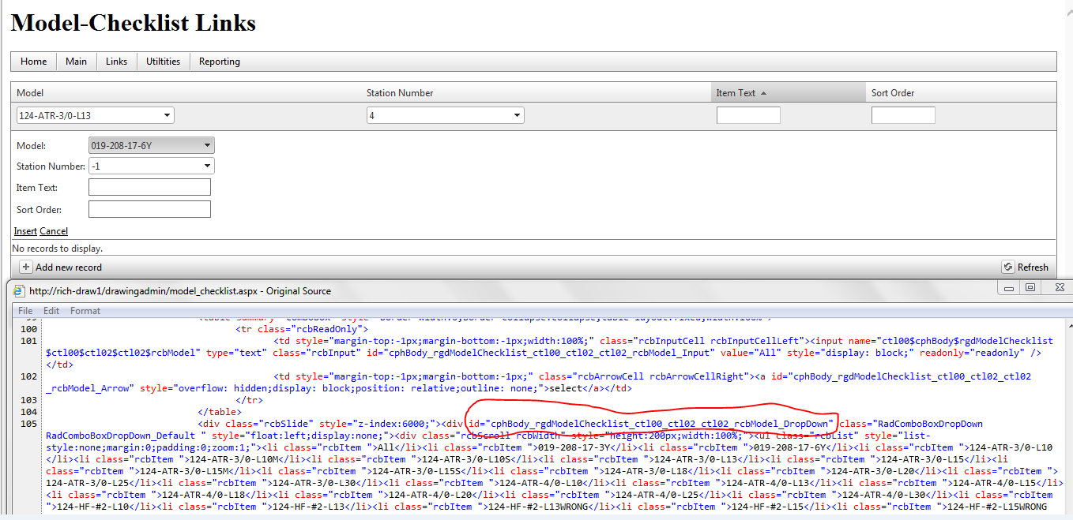The image size is (1073, 520).
Task: Click the ascending sort arrow on Item Text header
Action: coord(764,92)
